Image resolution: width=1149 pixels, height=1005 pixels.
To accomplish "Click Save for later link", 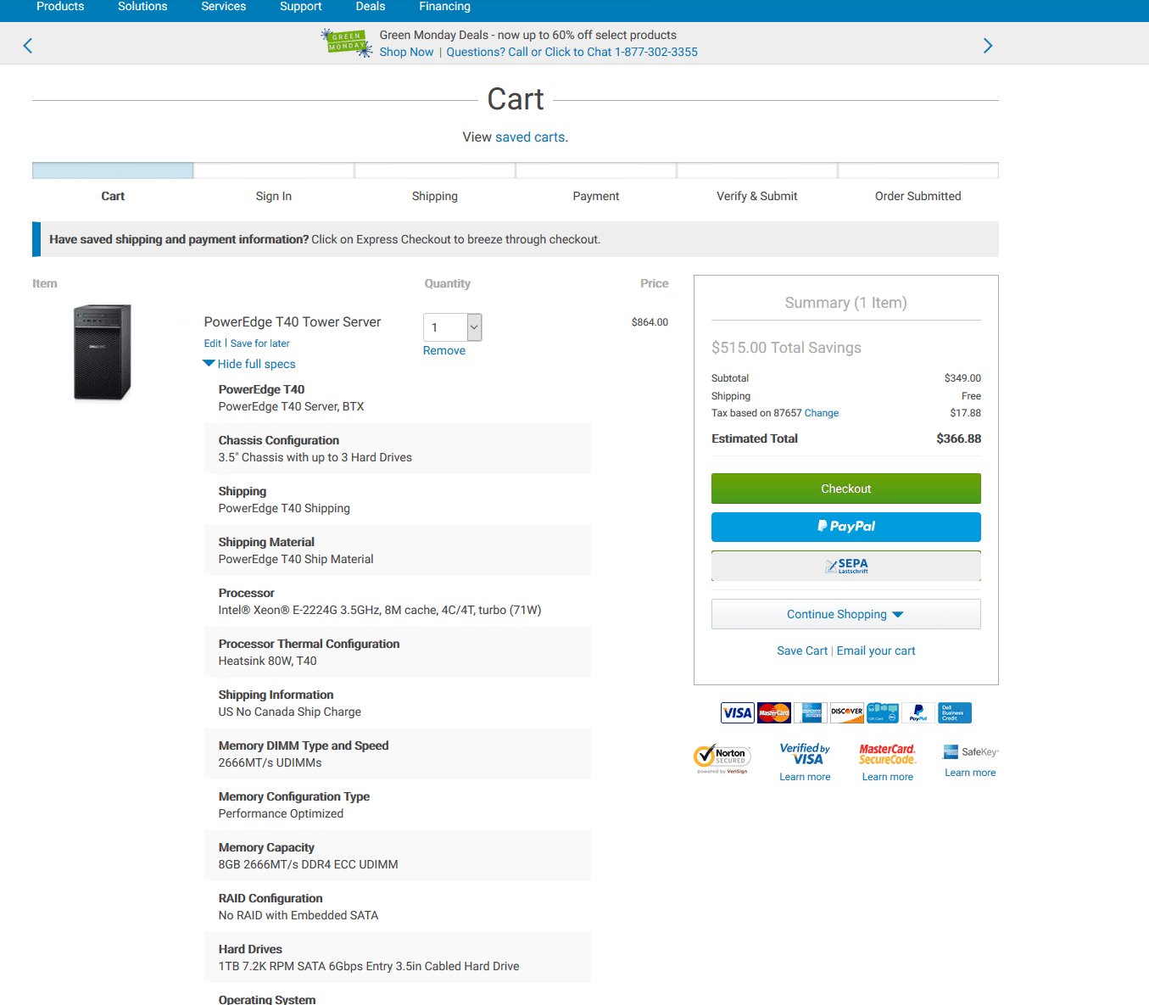I will click(x=260, y=343).
